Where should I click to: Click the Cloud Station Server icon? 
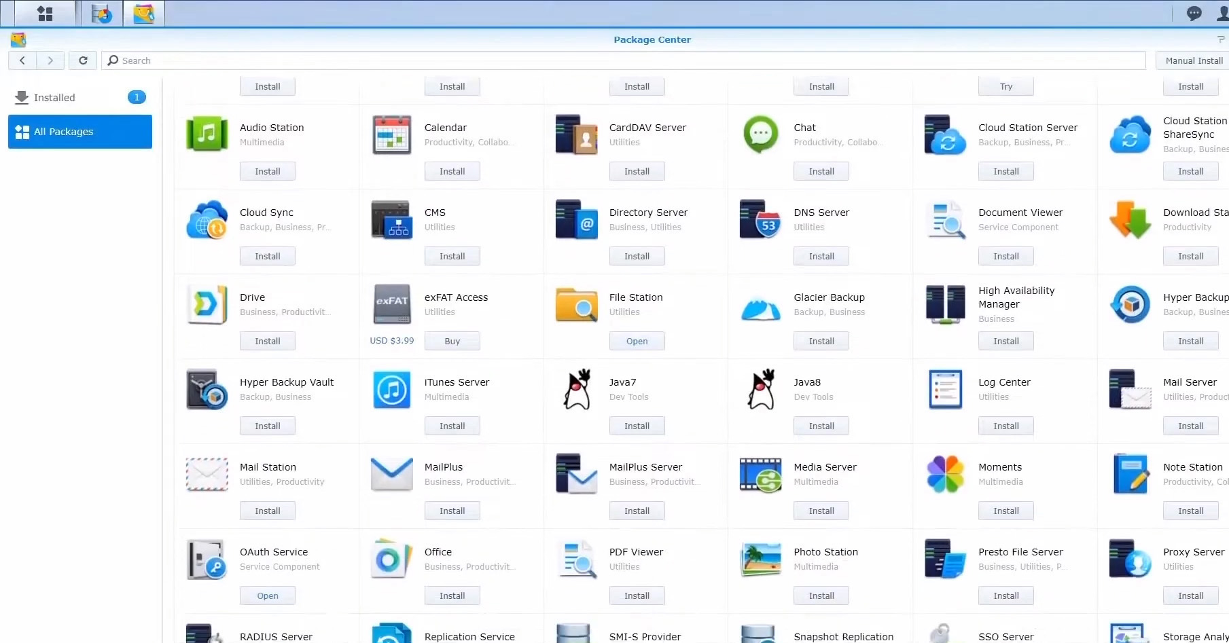[945, 134]
